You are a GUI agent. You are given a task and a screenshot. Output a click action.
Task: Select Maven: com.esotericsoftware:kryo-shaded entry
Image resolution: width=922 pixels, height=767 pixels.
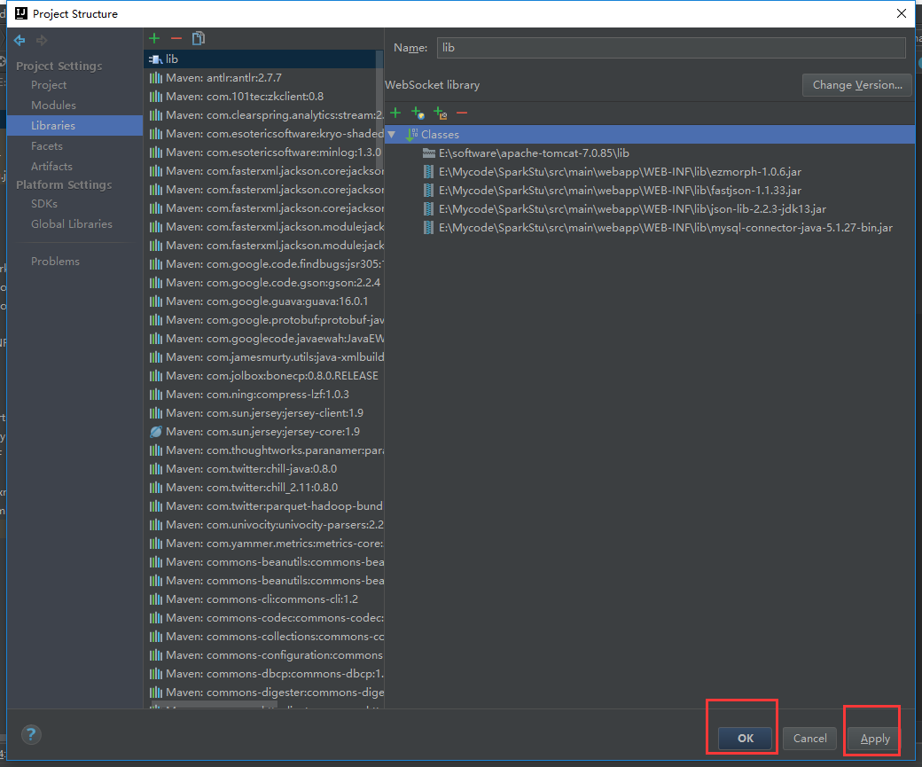(263, 134)
